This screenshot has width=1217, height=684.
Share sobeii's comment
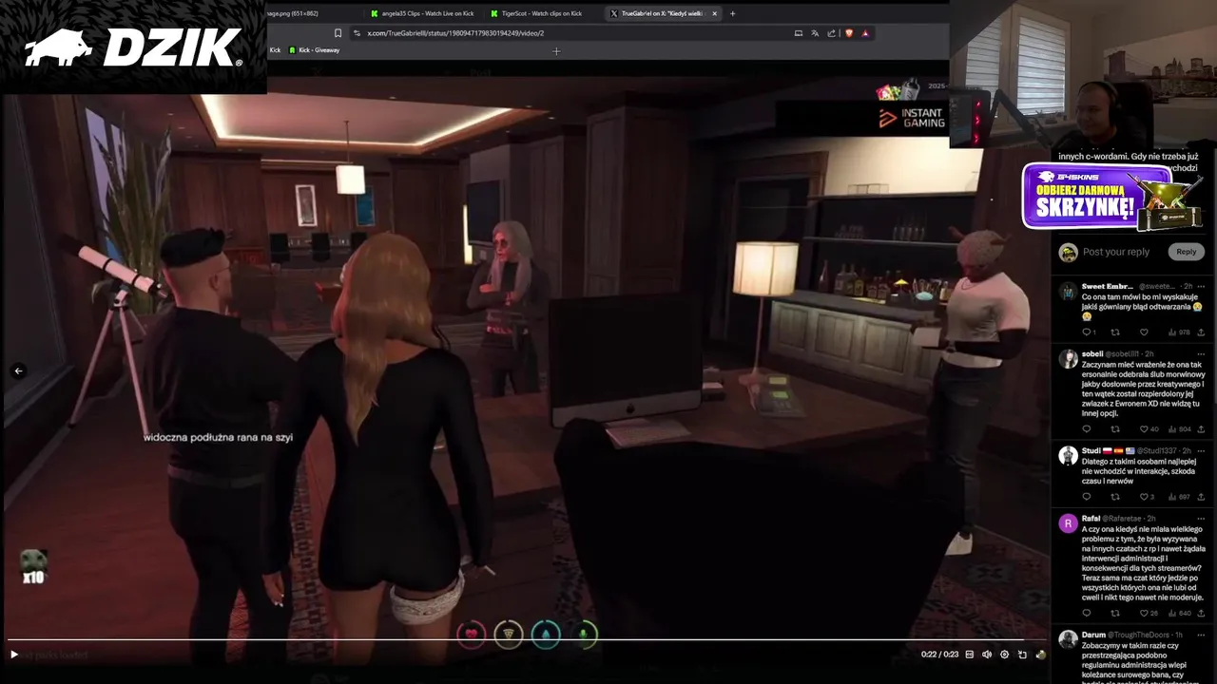(x=1201, y=429)
